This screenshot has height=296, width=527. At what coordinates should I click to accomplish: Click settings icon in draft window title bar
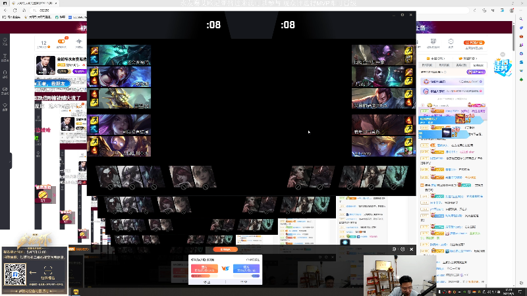(402, 14)
